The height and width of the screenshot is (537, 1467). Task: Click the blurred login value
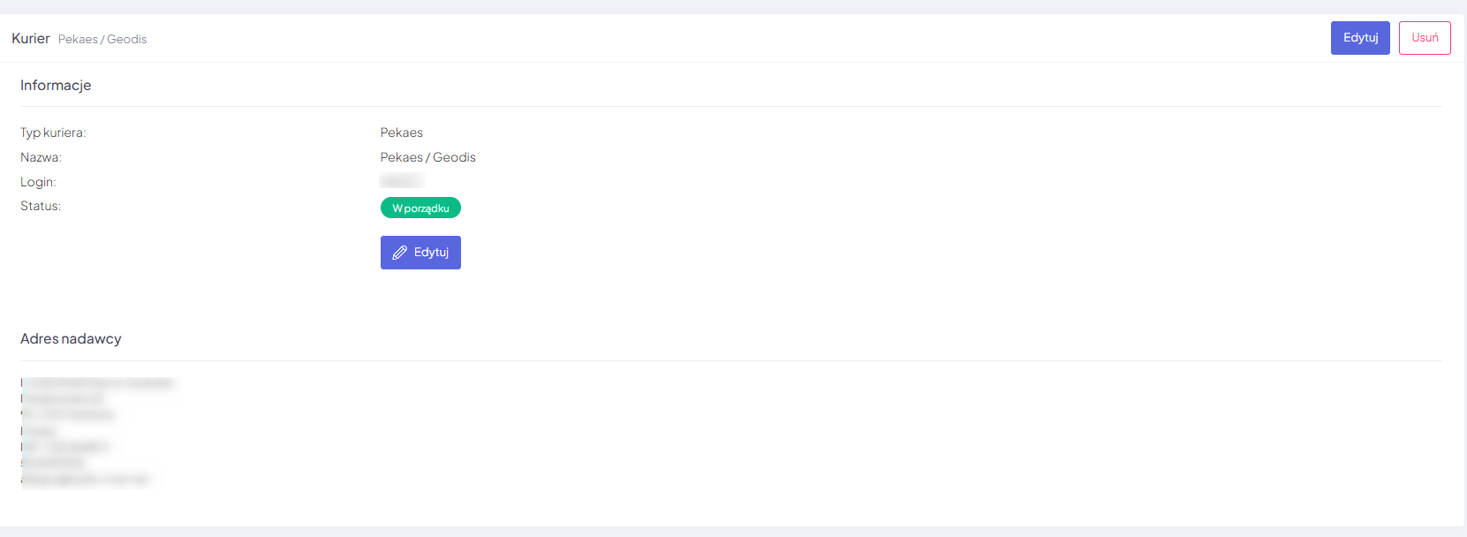(x=402, y=181)
